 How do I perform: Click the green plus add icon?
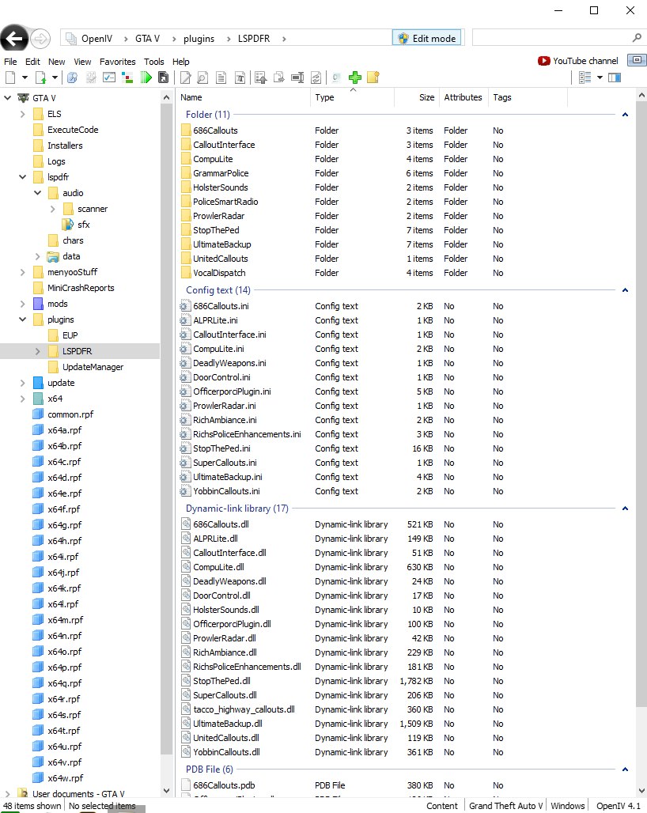355,78
